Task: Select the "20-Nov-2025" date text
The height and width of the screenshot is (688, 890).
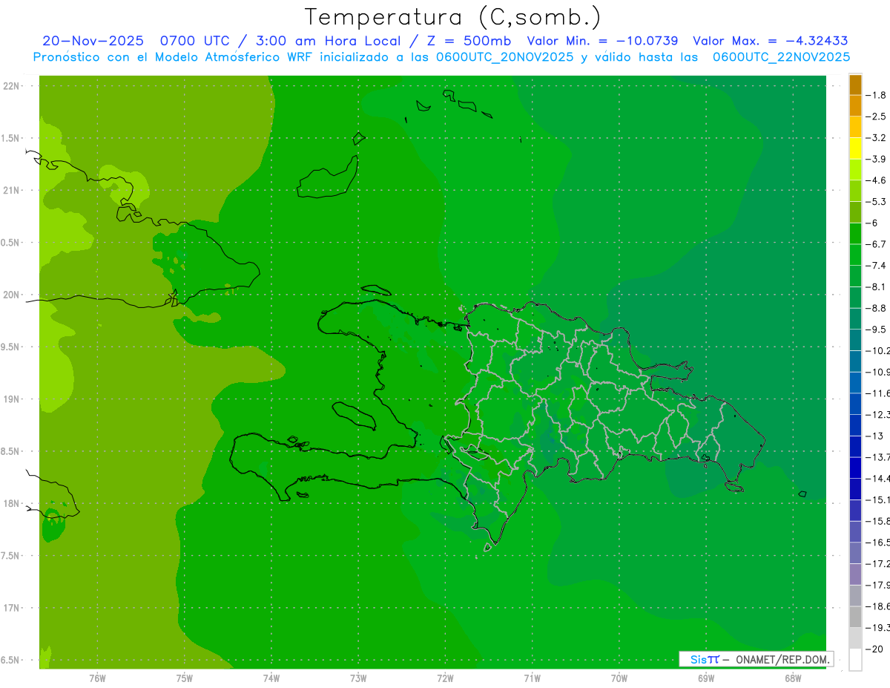Action: (x=93, y=41)
